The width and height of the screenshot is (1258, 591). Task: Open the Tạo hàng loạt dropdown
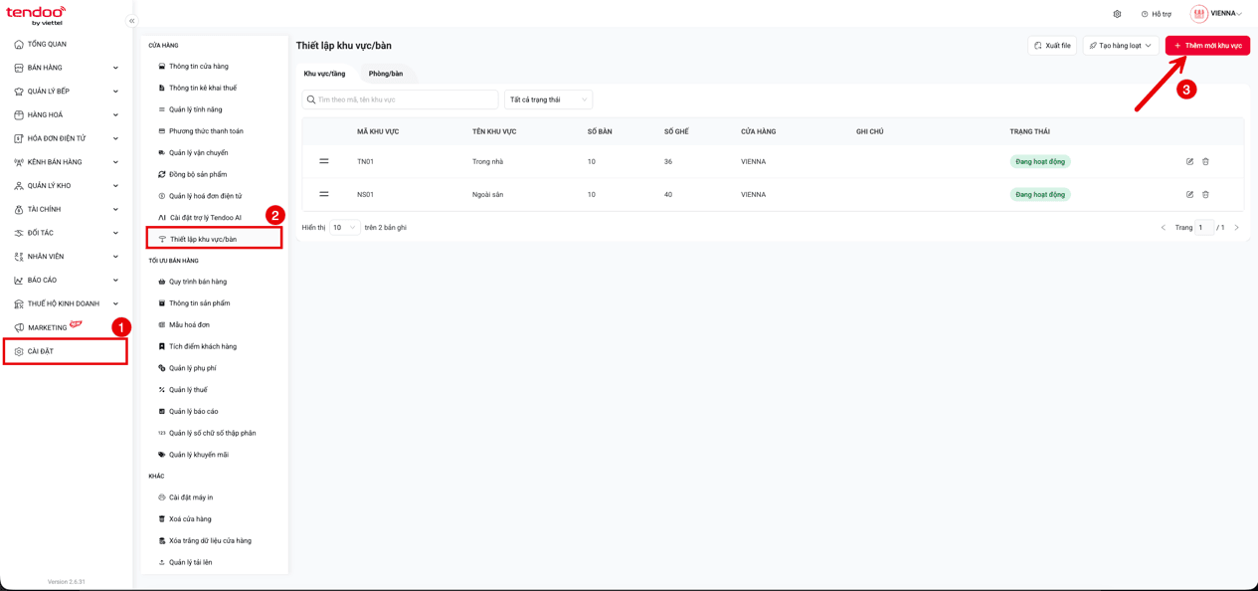tap(1121, 46)
